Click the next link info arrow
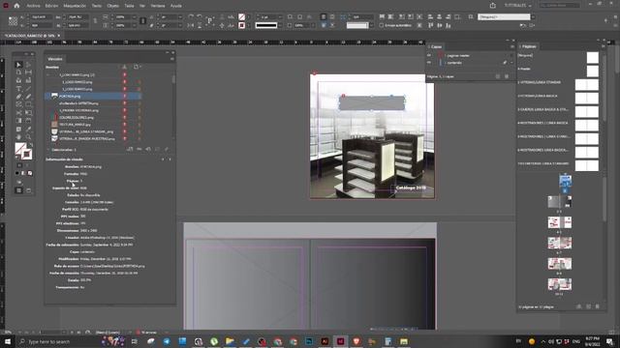This screenshot has height=348, width=620. click(170, 159)
